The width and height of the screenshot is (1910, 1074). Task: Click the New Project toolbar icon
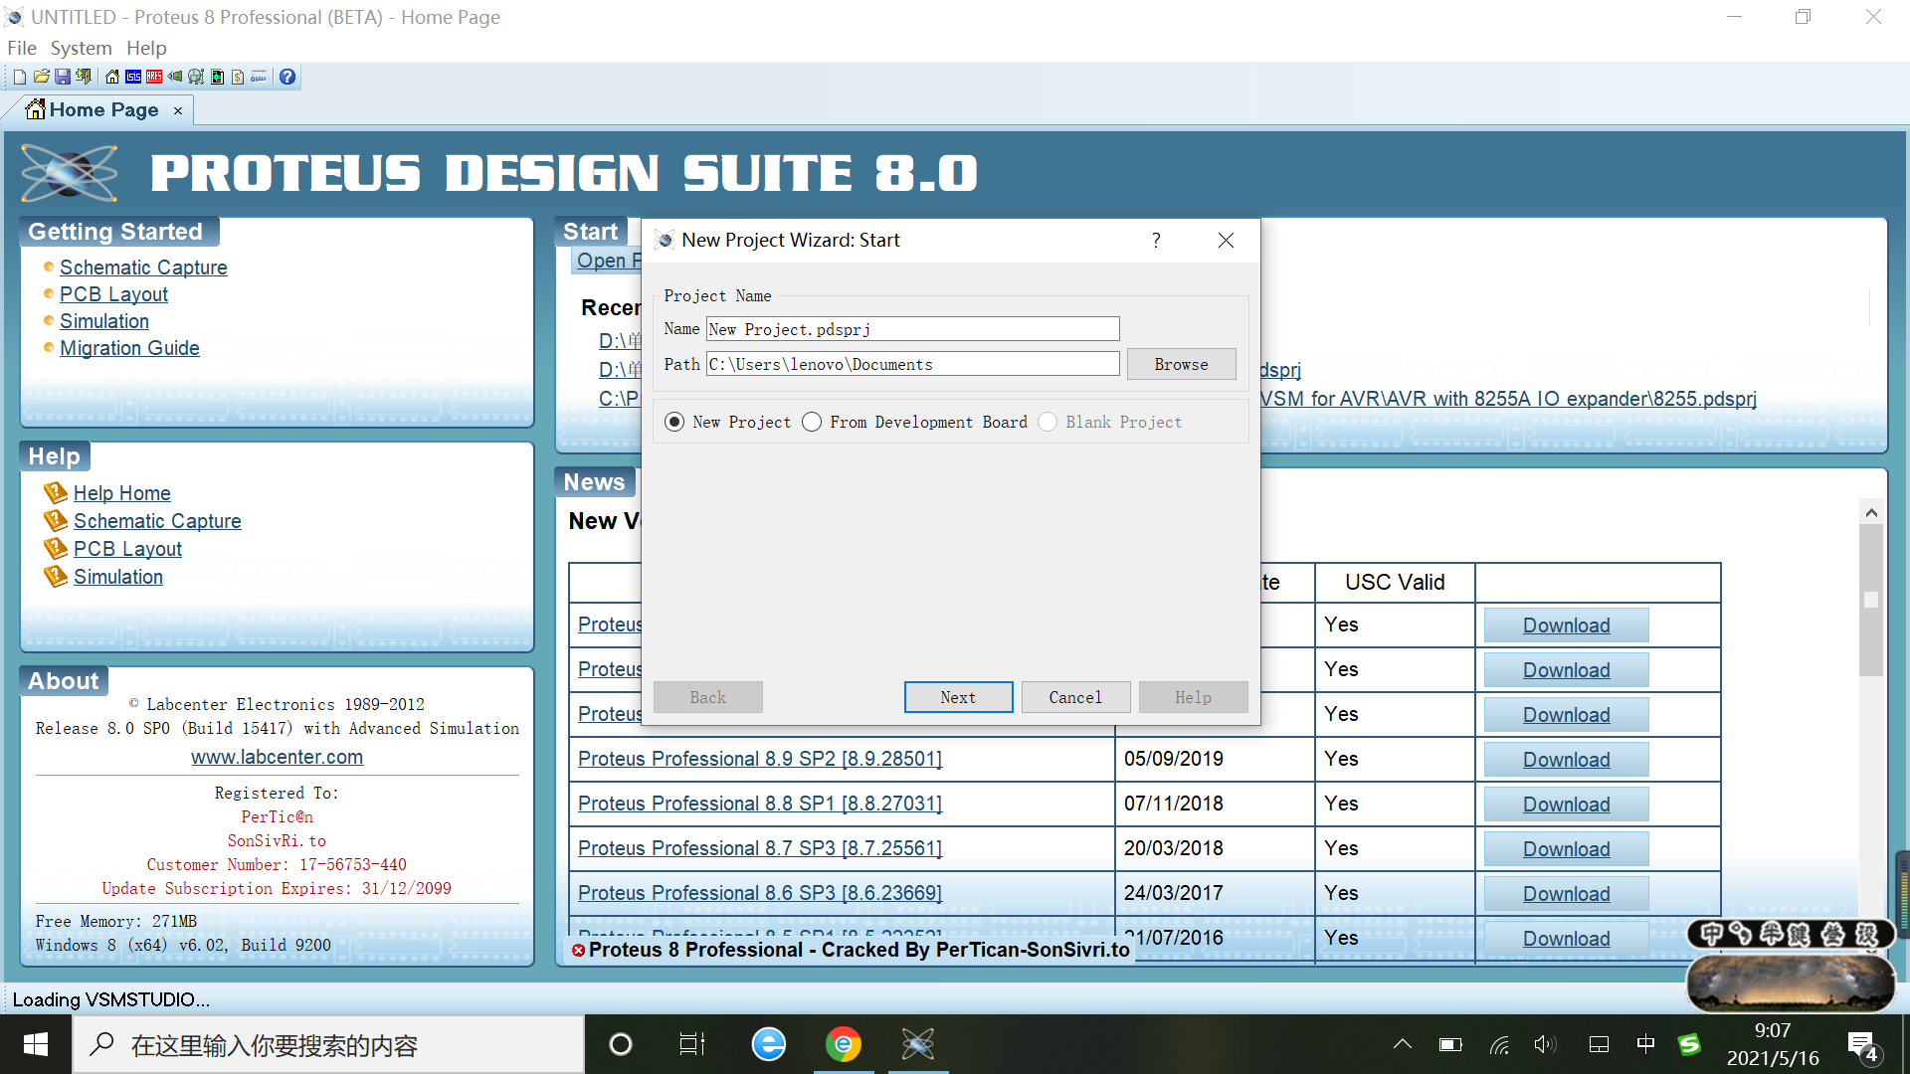(x=20, y=77)
